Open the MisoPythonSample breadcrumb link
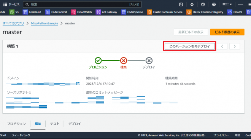This screenshot has width=251, height=139. [44, 23]
